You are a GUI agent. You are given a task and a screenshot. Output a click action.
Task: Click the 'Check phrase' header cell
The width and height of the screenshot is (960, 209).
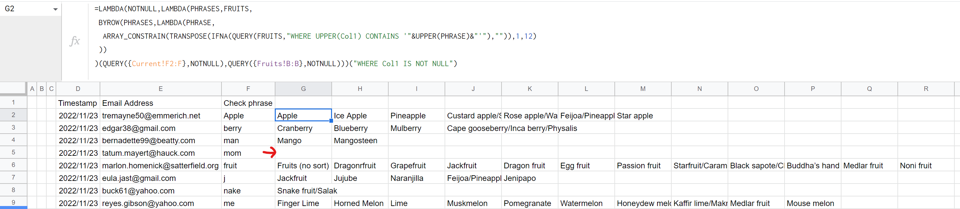click(248, 103)
